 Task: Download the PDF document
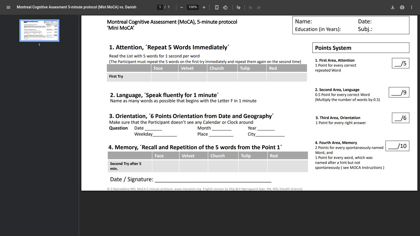tap(393, 7)
